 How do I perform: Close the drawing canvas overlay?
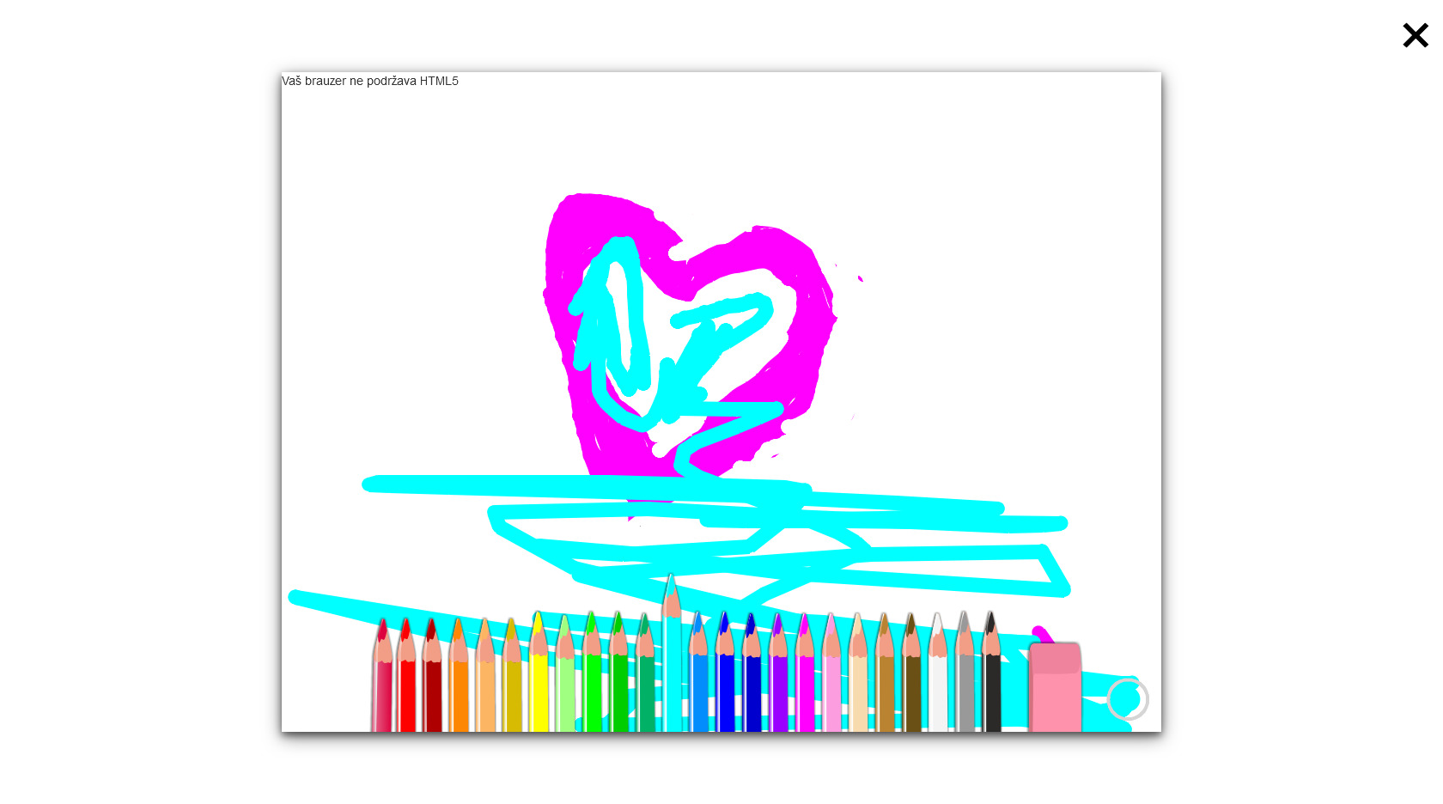[x=1415, y=35]
